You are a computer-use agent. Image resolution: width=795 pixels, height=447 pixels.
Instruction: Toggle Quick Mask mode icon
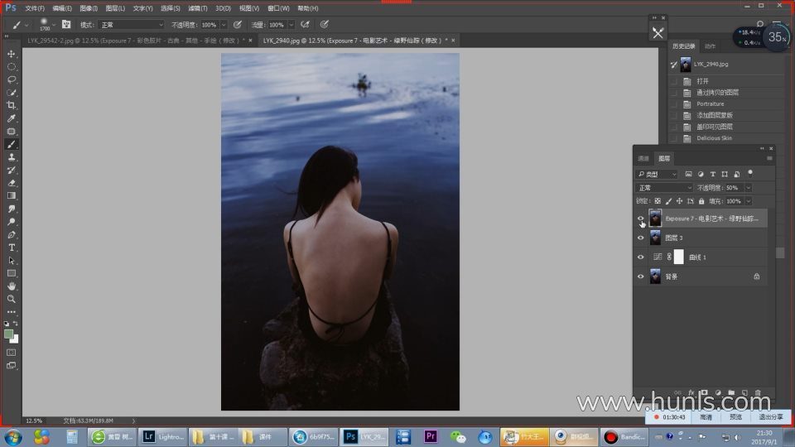click(11, 353)
